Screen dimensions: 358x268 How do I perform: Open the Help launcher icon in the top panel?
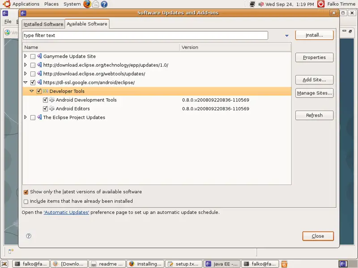(104, 4)
